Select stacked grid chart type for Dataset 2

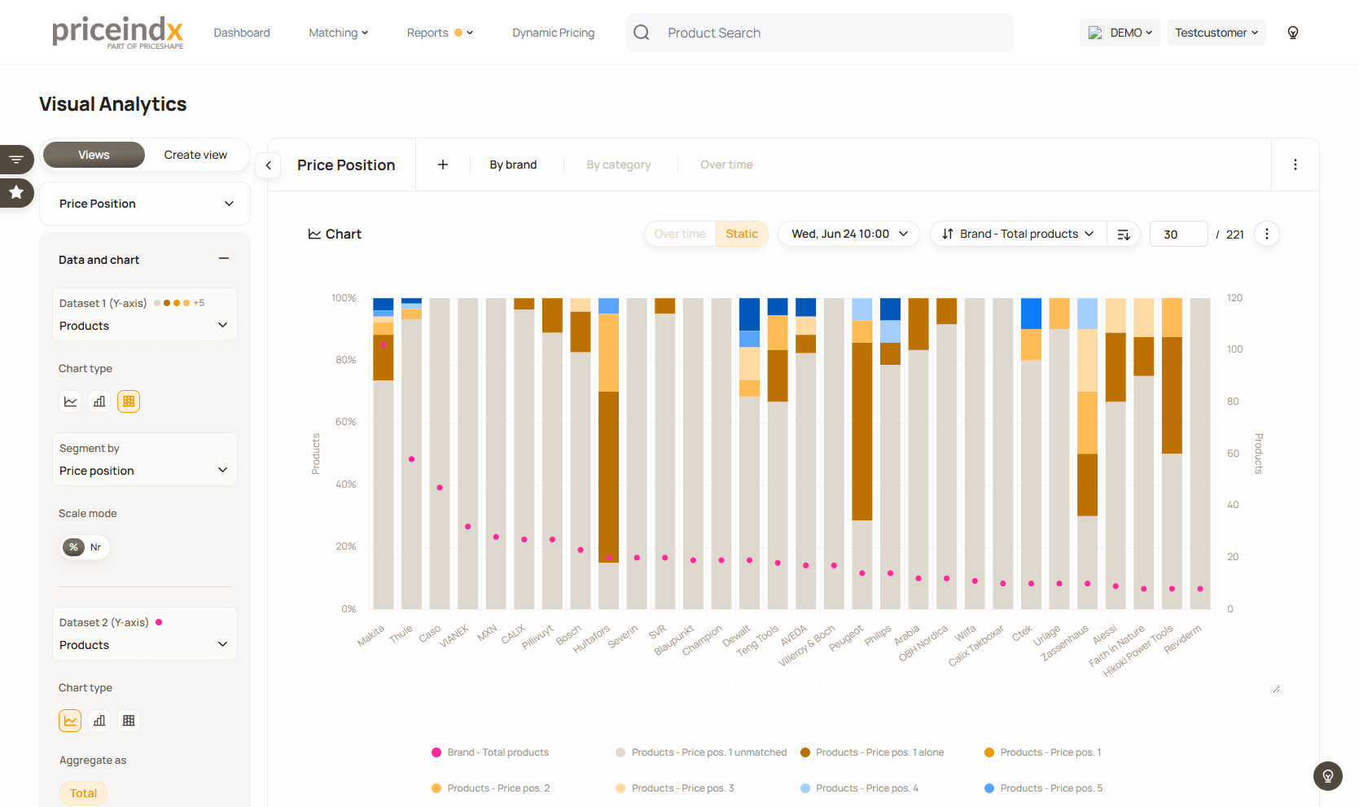point(129,721)
